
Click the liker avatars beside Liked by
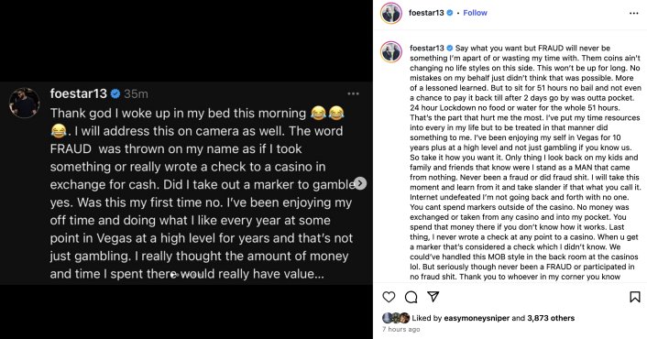click(396, 318)
